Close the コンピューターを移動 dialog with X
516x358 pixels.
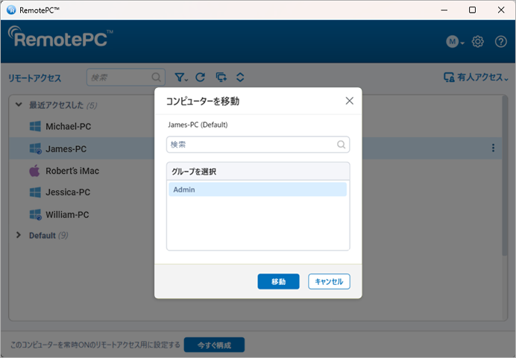(x=350, y=101)
